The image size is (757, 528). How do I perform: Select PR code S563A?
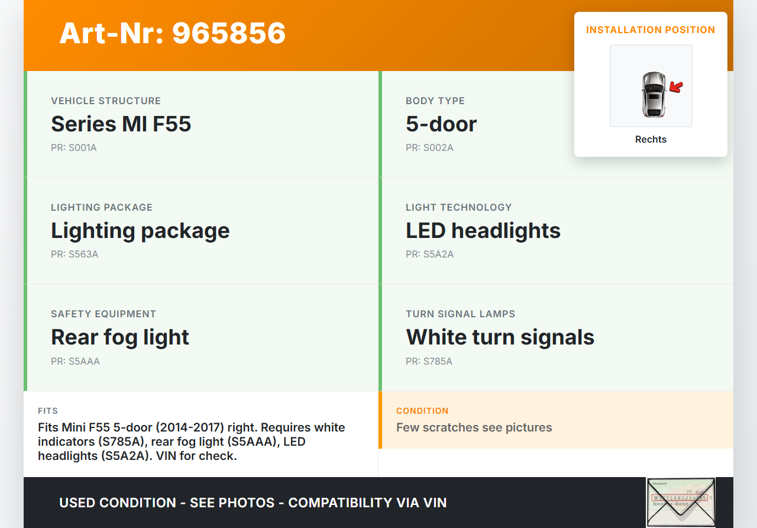pos(75,255)
